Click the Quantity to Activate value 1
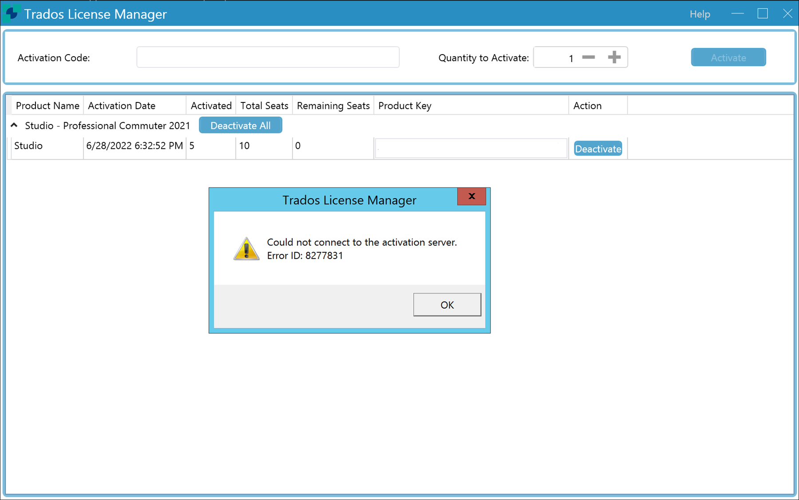 click(571, 58)
